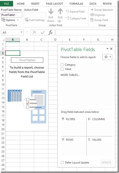Click the selected cell A3
The image size is (119, 173).
click(x=13, y=53)
